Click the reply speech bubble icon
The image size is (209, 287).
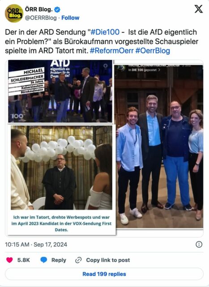pos(44,260)
